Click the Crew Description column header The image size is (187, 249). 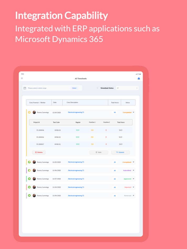click(x=85, y=102)
